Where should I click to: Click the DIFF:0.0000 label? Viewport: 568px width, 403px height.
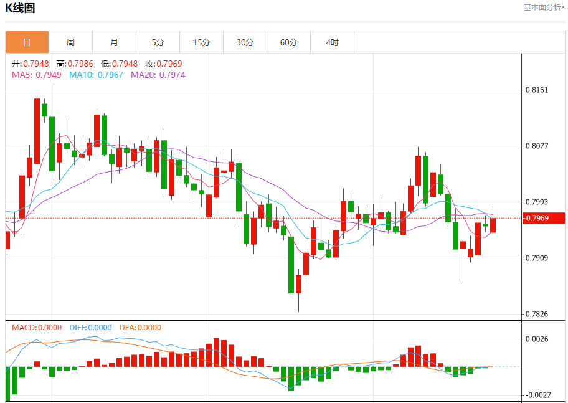click(90, 328)
